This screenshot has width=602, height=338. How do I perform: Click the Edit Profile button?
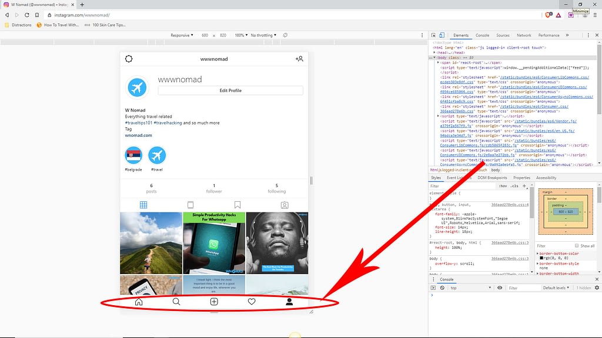(x=230, y=90)
